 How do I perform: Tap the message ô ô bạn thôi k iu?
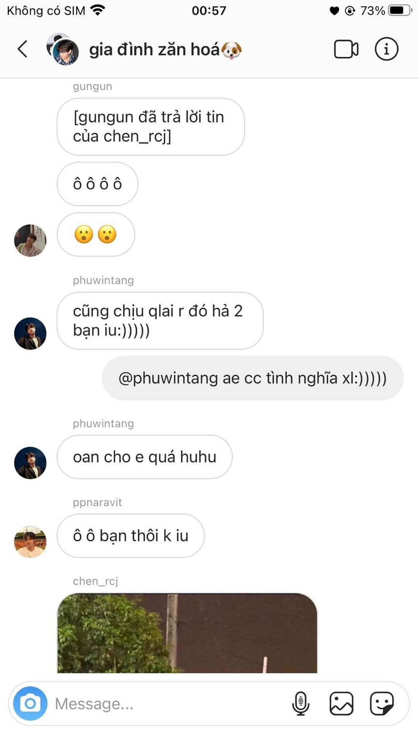(x=131, y=536)
